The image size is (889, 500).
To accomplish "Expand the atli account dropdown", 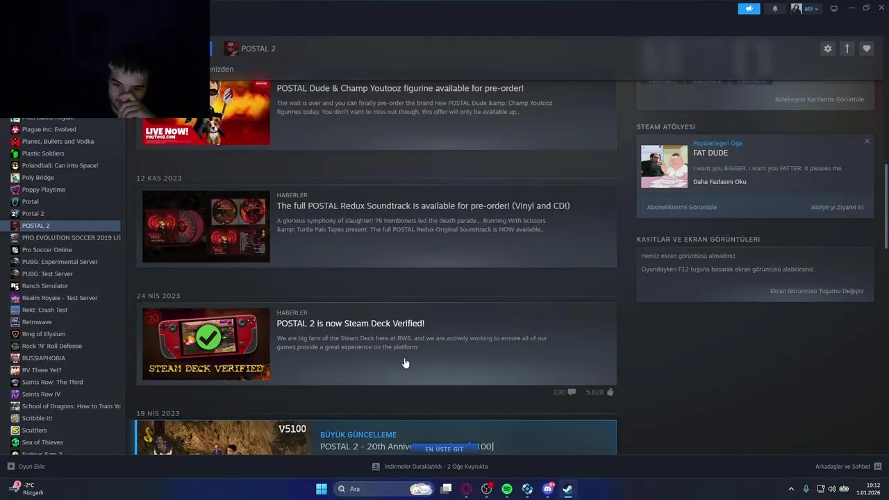I will point(811,9).
